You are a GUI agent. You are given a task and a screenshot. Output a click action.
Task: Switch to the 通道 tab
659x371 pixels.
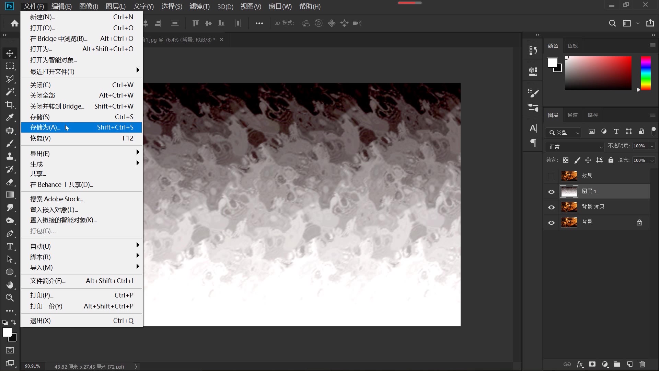572,115
